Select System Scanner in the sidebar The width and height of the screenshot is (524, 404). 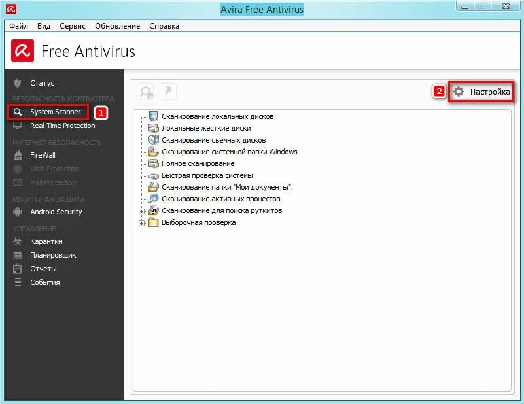click(x=55, y=112)
